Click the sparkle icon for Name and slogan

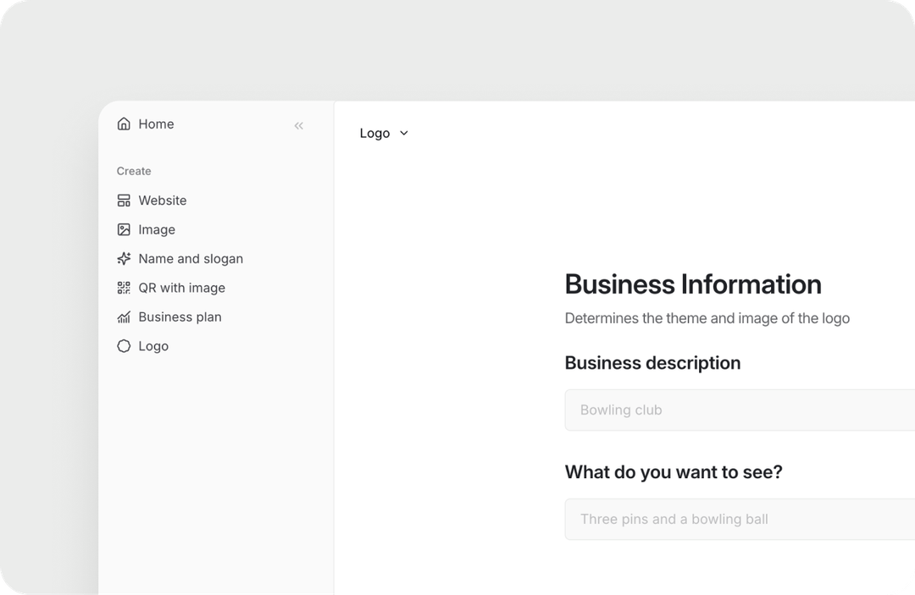[x=124, y=259]
